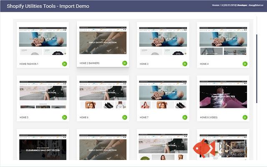Open the Home 2 Banners preview image

[103, 40]
